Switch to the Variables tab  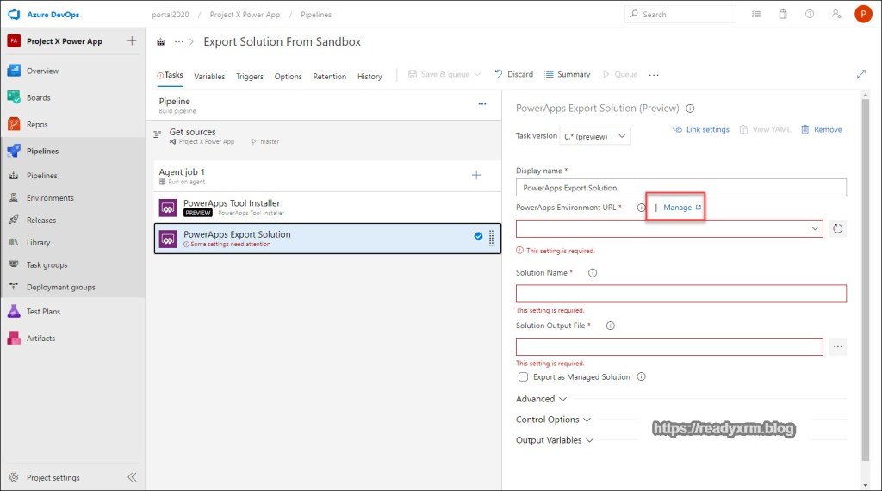(209, 76)
